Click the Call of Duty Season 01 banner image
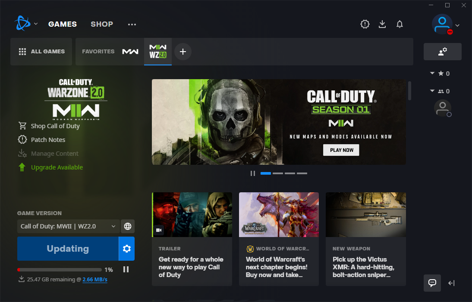This screenshot has height=302, width=472. 279,122
